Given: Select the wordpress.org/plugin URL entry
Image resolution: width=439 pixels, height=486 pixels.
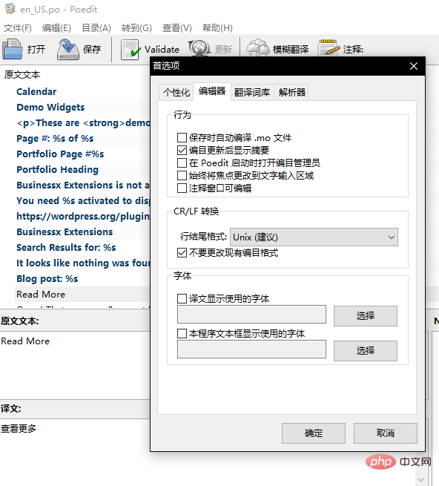Looking at the screenshot, I should (x=83, y=217).
